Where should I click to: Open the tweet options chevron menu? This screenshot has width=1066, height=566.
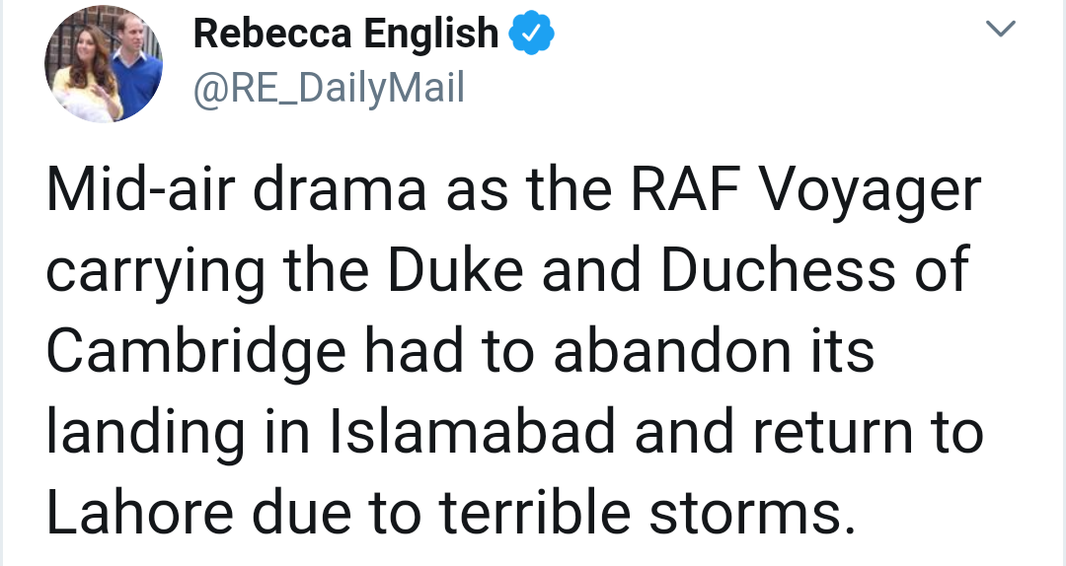pos(1001,31)
